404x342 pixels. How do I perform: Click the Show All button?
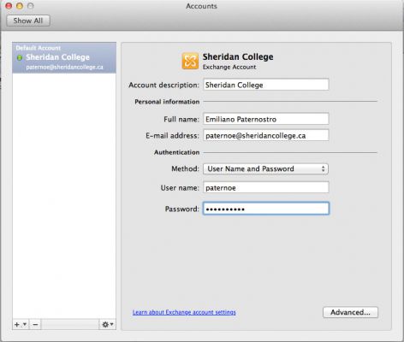point(28,21)
